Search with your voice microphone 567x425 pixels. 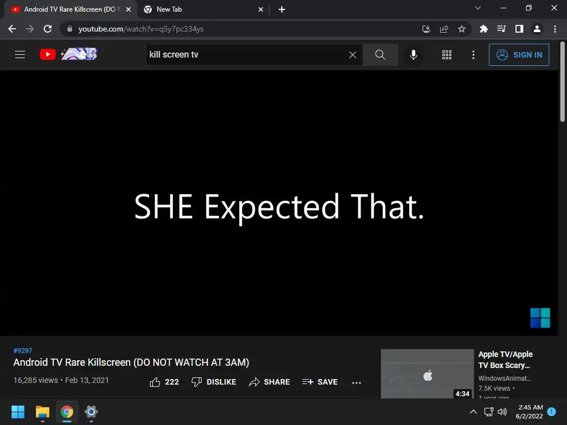click(413, 55)
